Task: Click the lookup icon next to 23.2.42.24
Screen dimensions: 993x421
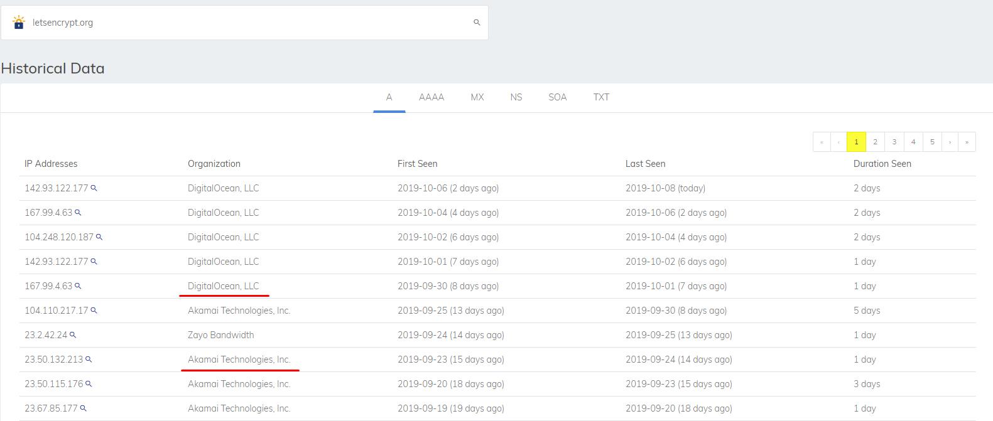Action: pos(72,335)
